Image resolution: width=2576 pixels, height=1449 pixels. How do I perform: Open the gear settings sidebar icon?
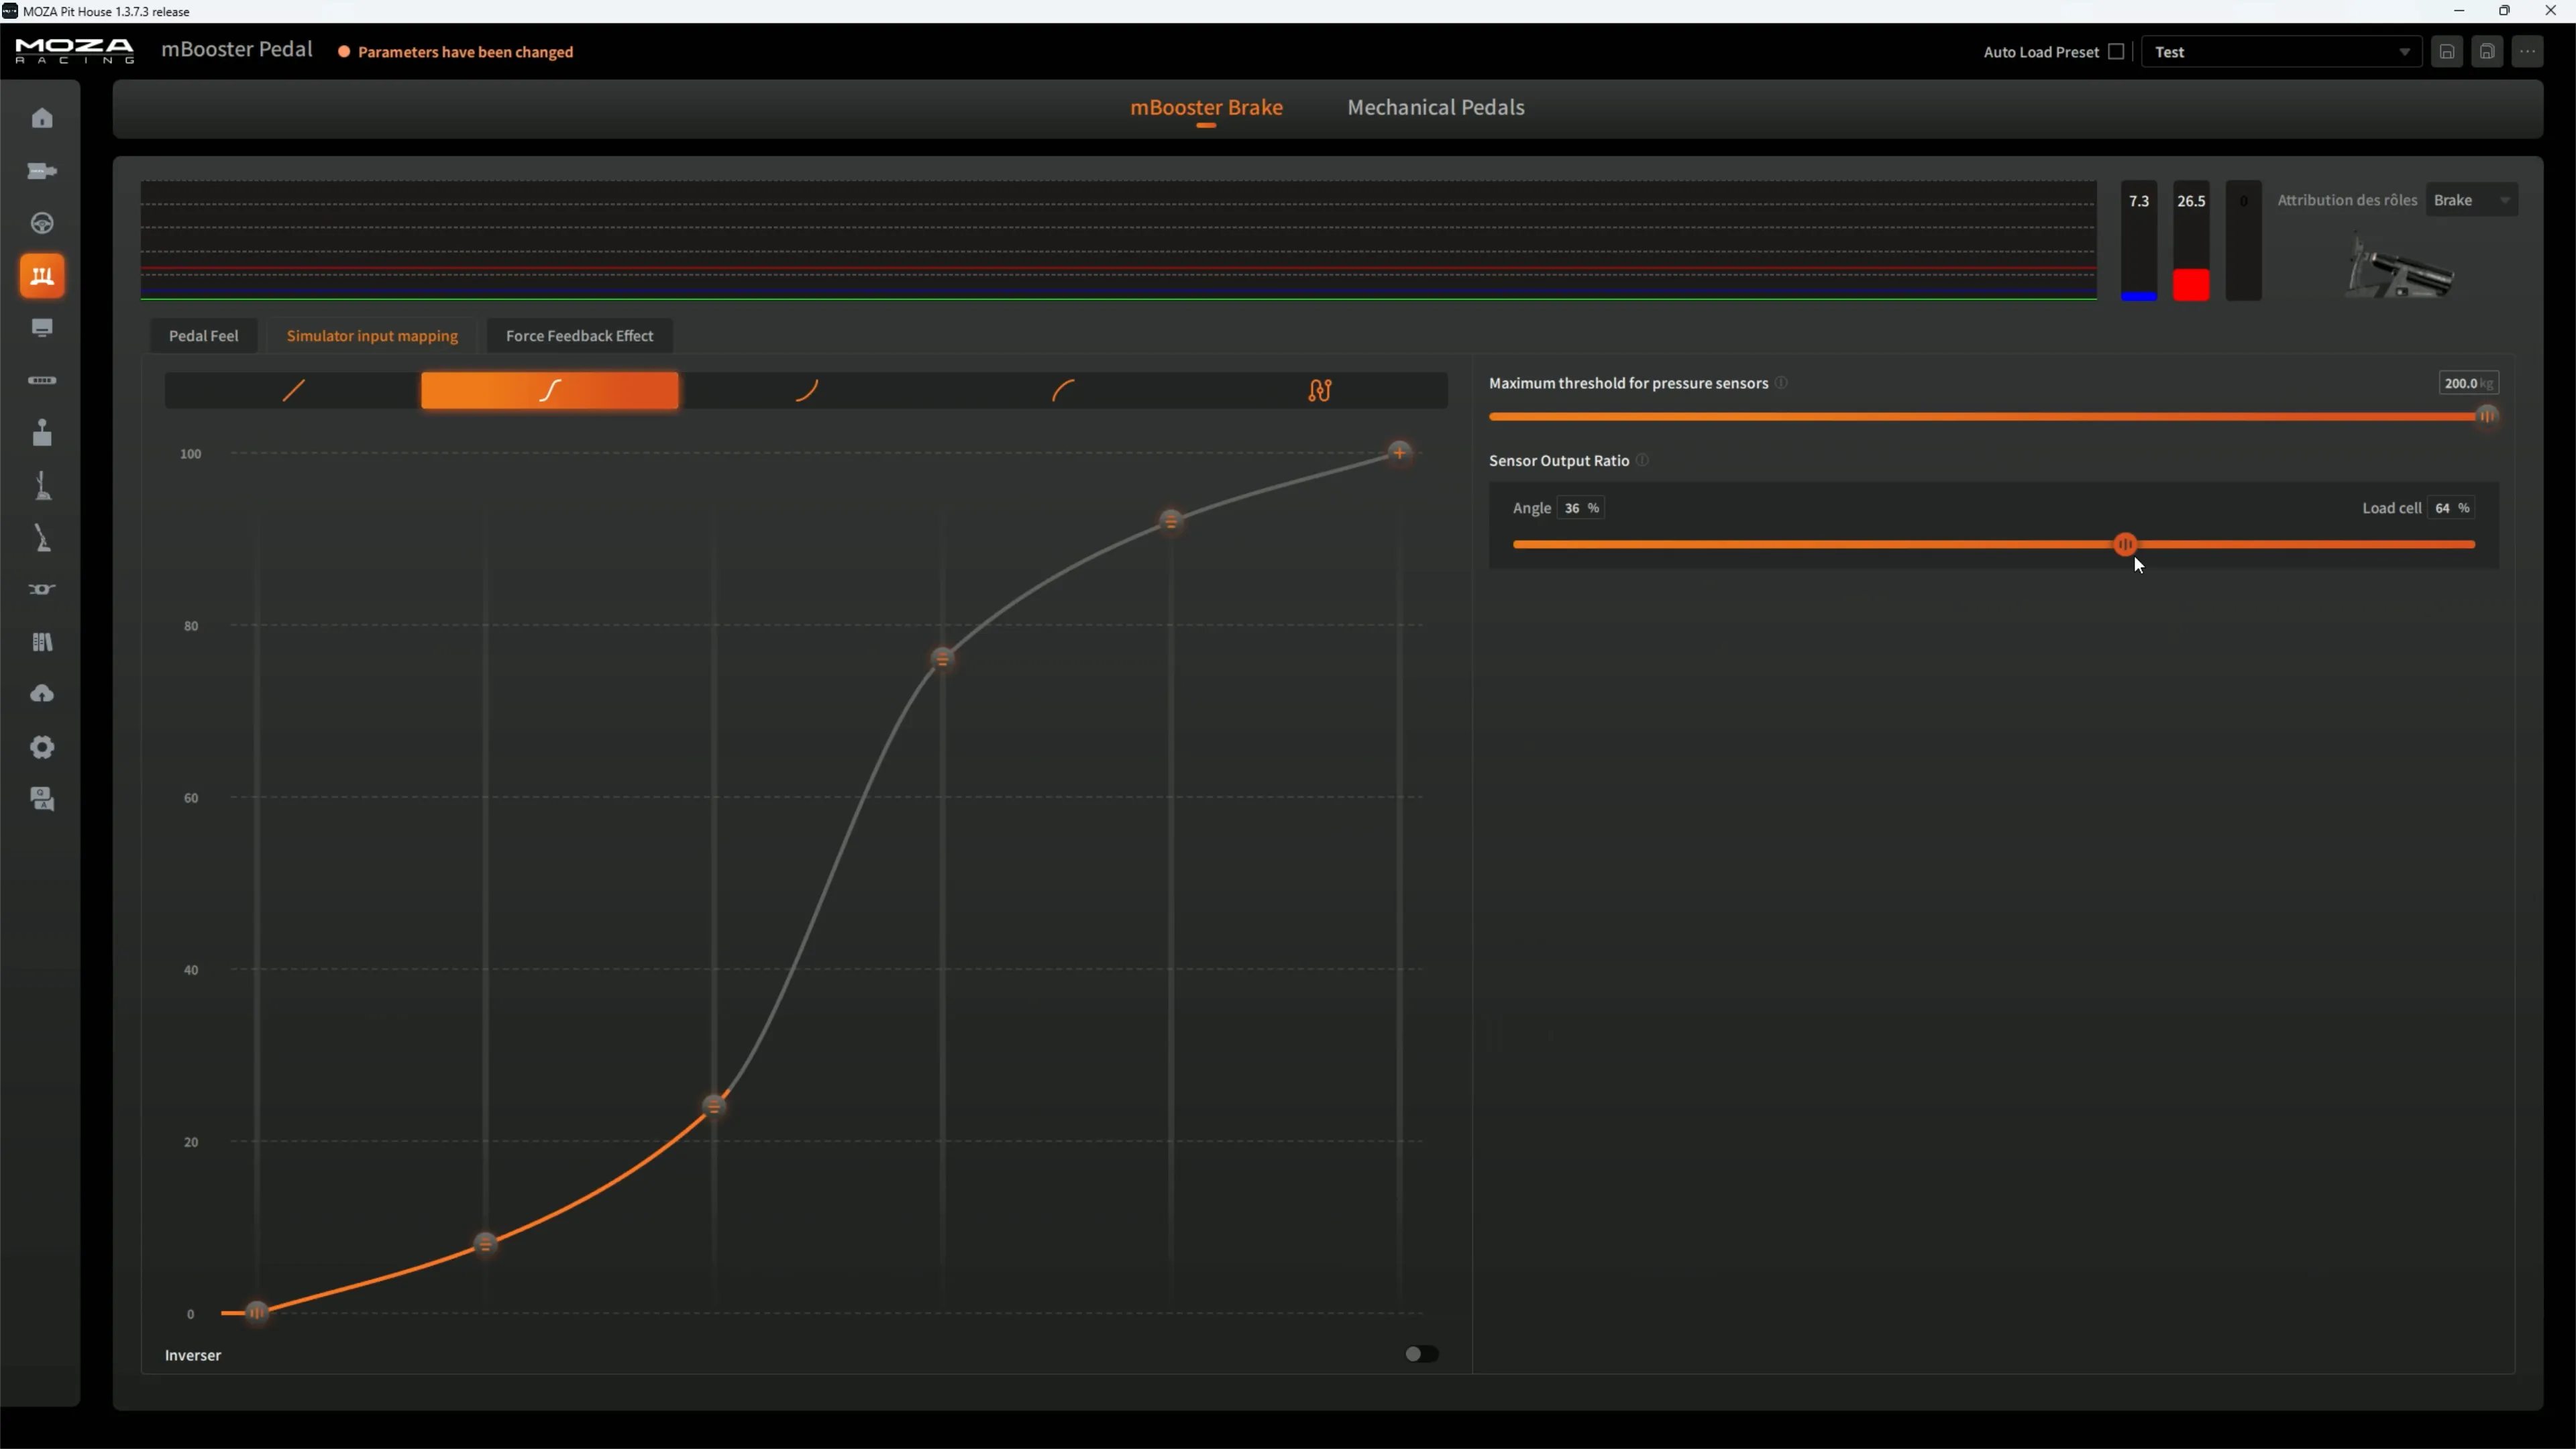pyautogui.click(x=42, y=747)
